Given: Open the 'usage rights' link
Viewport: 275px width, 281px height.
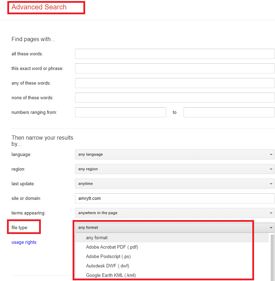Looking at the screenshot, I should [24, 242].
